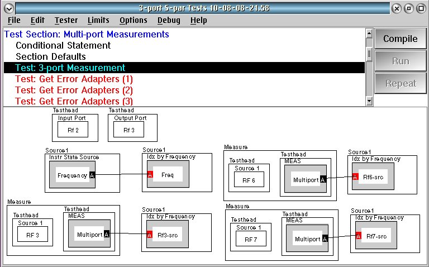Viewport: 429px width, 267px height.
Task: Click black A output connector on Frequency block
Action: [92, 175]
